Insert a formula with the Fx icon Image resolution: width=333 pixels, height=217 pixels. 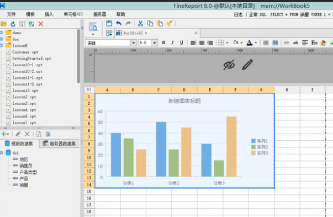(314, 43)
